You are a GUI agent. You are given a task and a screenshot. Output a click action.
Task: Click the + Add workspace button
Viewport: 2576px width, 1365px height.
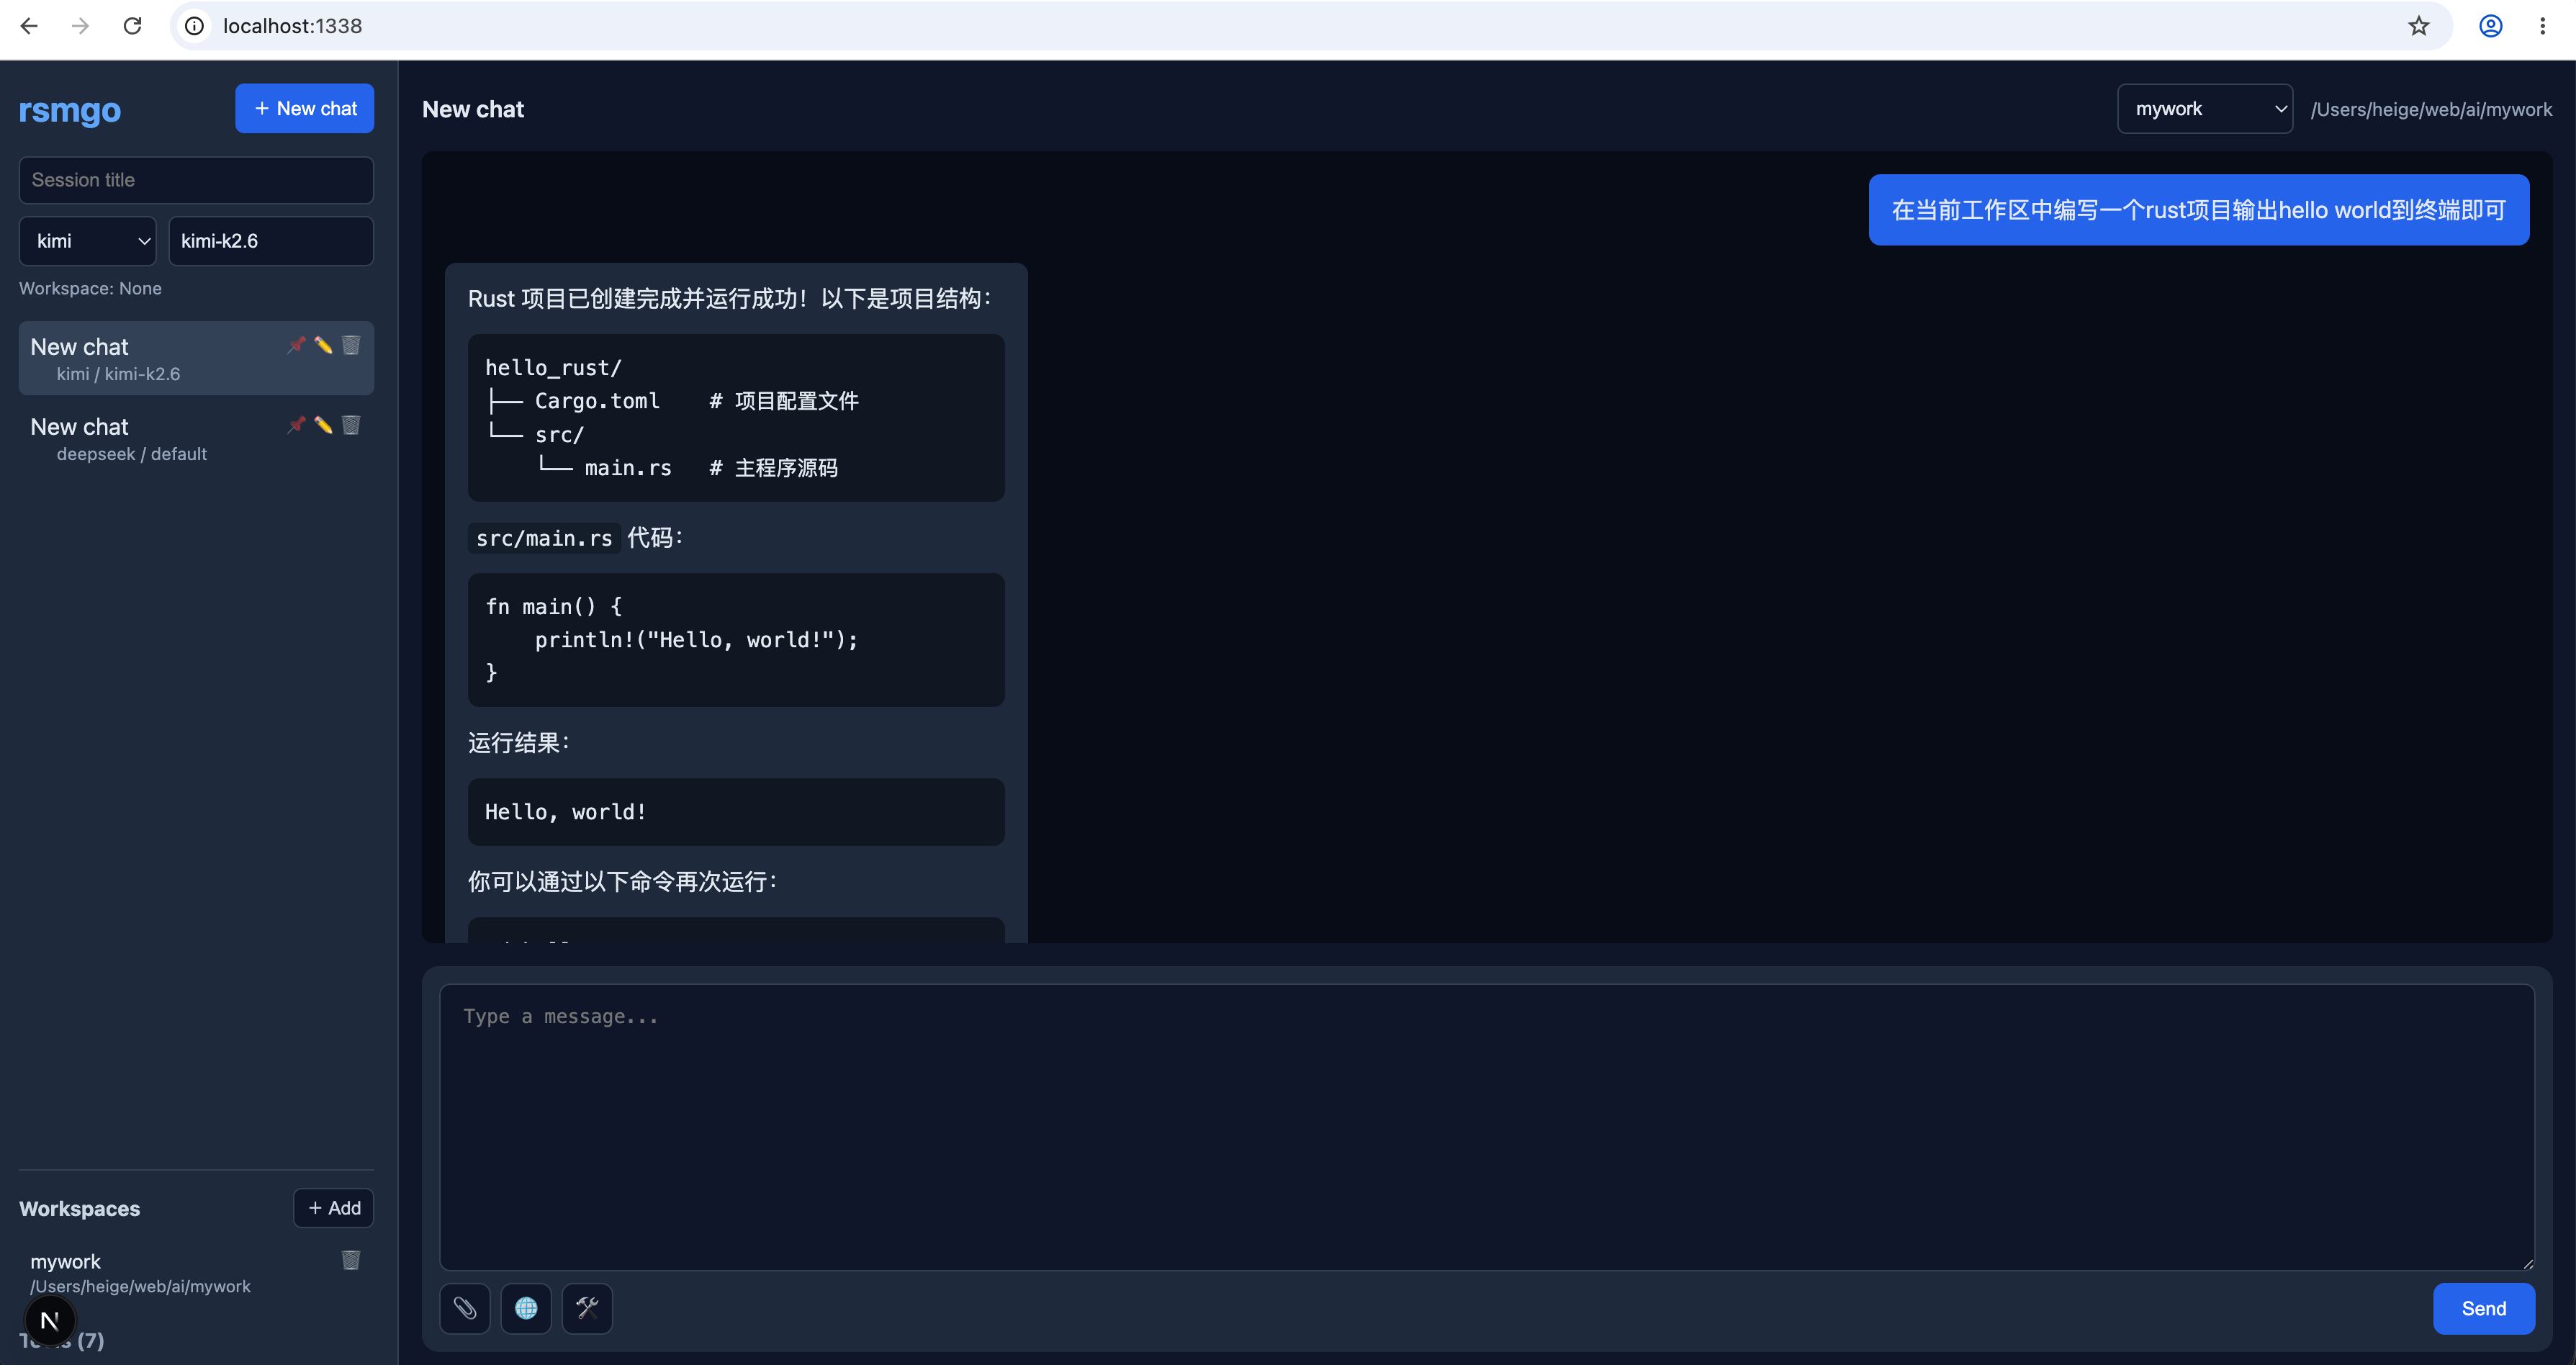click(334, 1208)
